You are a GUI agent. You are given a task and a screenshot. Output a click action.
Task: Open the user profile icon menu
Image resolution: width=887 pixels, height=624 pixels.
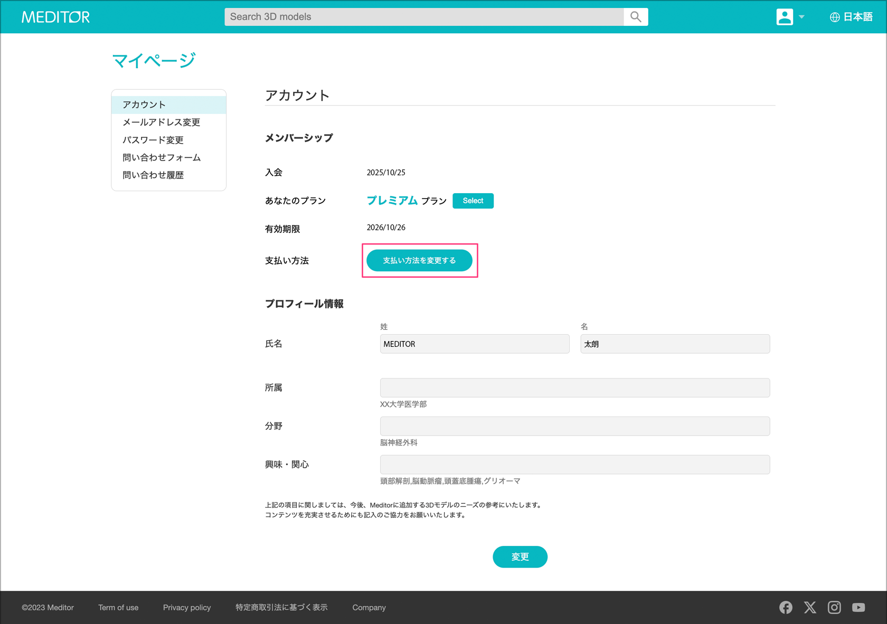click(x=785, y=17)
